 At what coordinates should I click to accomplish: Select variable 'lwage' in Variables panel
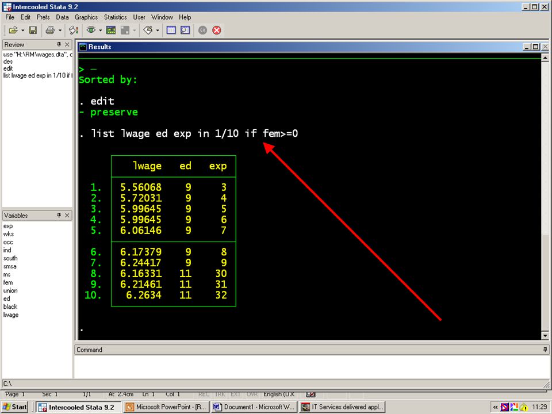[x=11, y=315]
